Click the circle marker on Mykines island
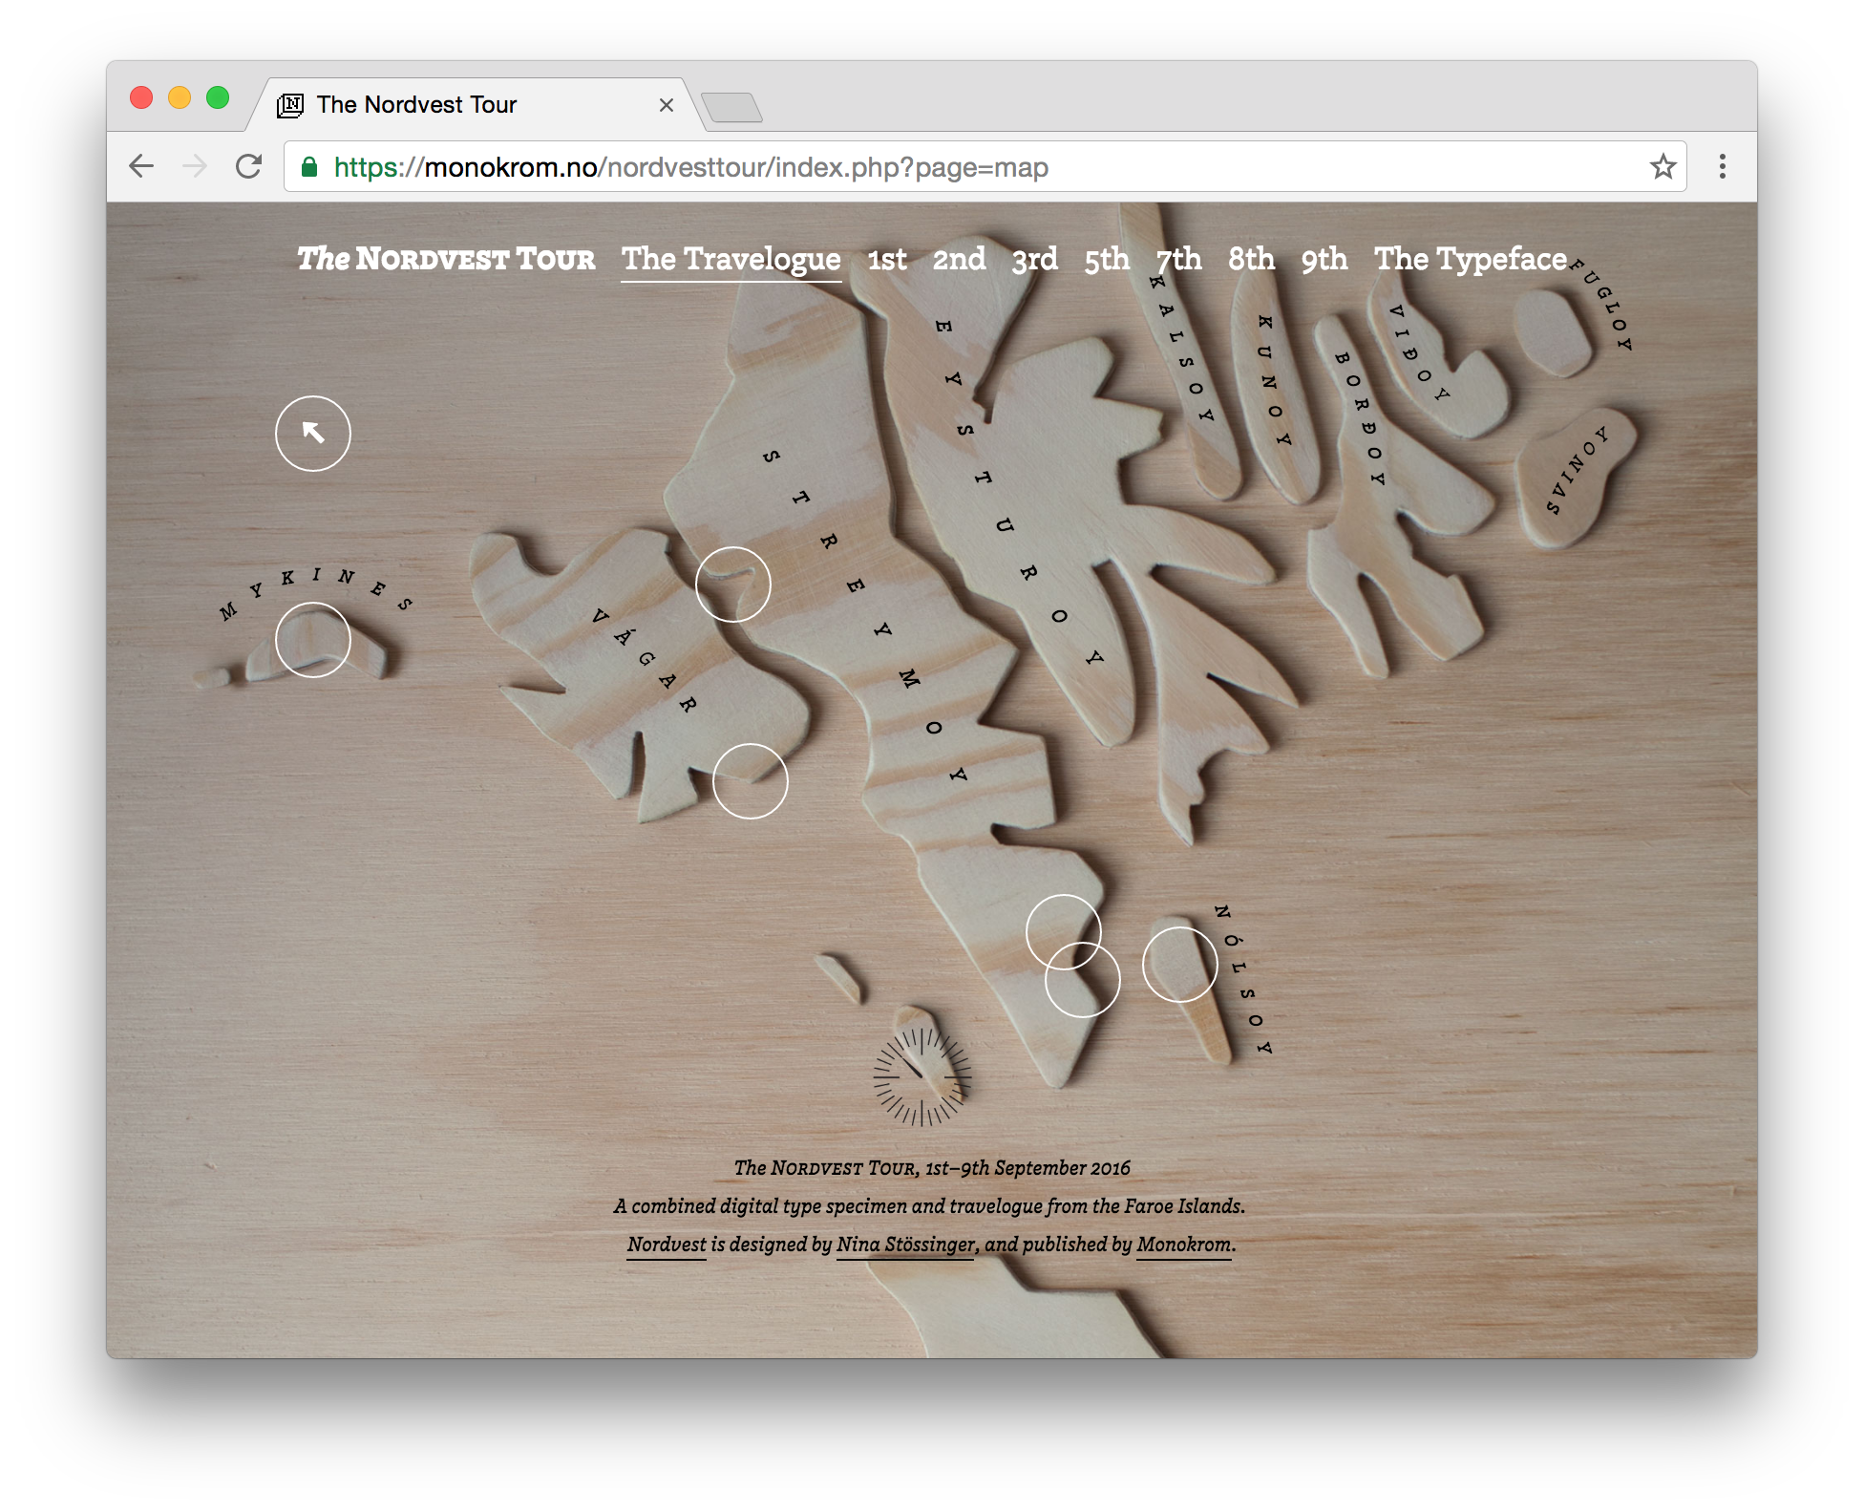 pyautogui.click(x=312, y=640)
